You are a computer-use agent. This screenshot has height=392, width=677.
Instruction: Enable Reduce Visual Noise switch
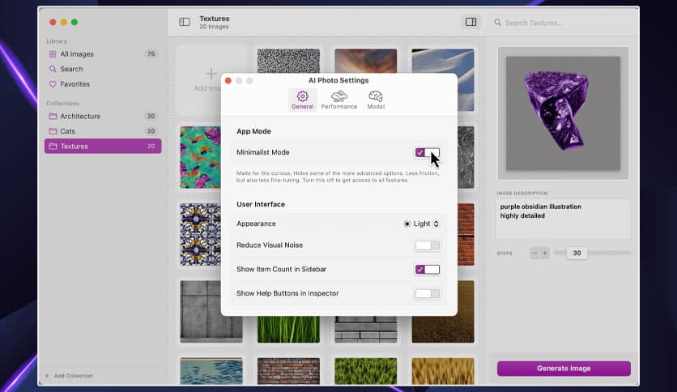tap(427, 245)
